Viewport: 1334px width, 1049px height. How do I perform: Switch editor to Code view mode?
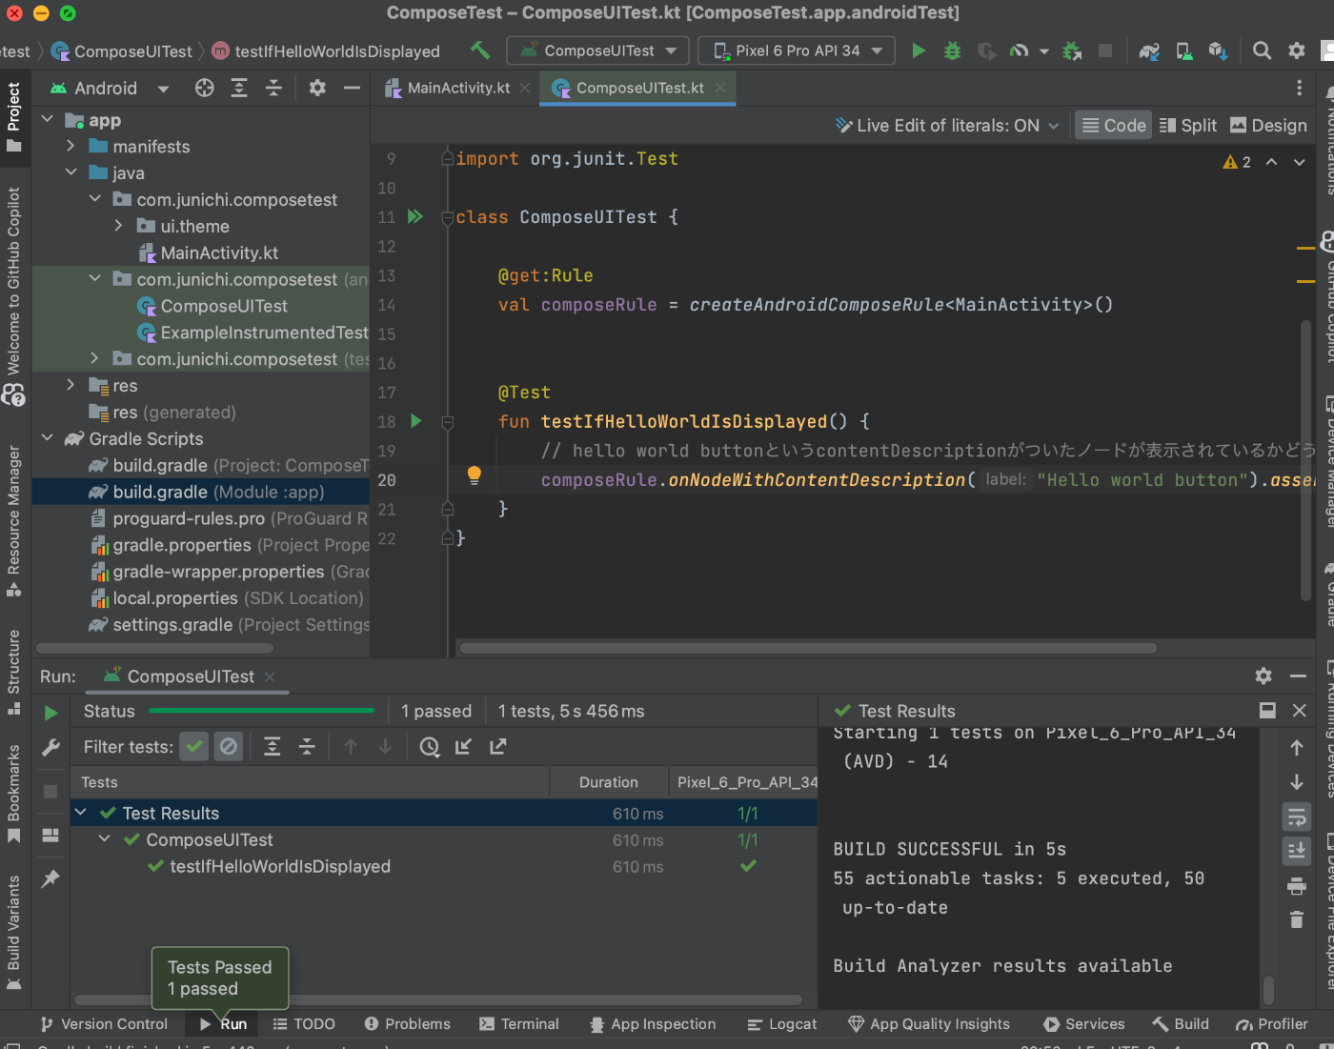pos(1113,125)
